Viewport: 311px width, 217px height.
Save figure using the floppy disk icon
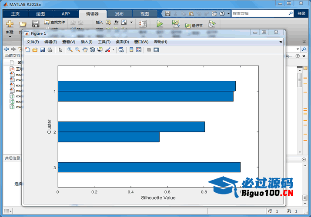43,50
